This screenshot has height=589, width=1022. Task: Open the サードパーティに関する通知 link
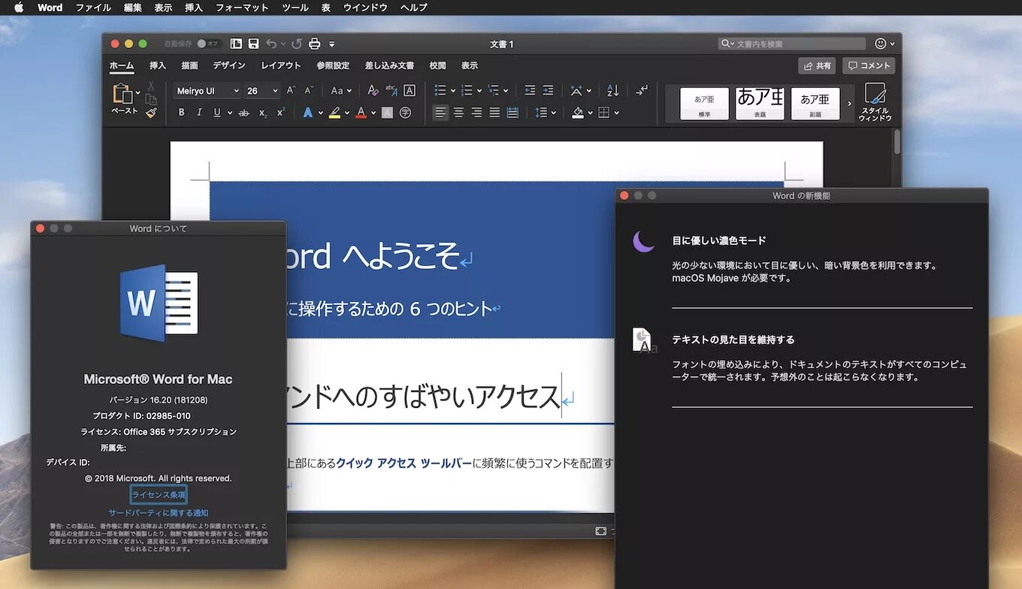click(x=159, y=513)
